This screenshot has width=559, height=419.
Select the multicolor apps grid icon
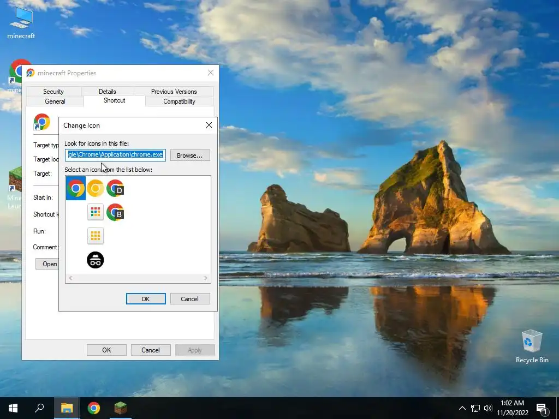(x=95, y=212)
